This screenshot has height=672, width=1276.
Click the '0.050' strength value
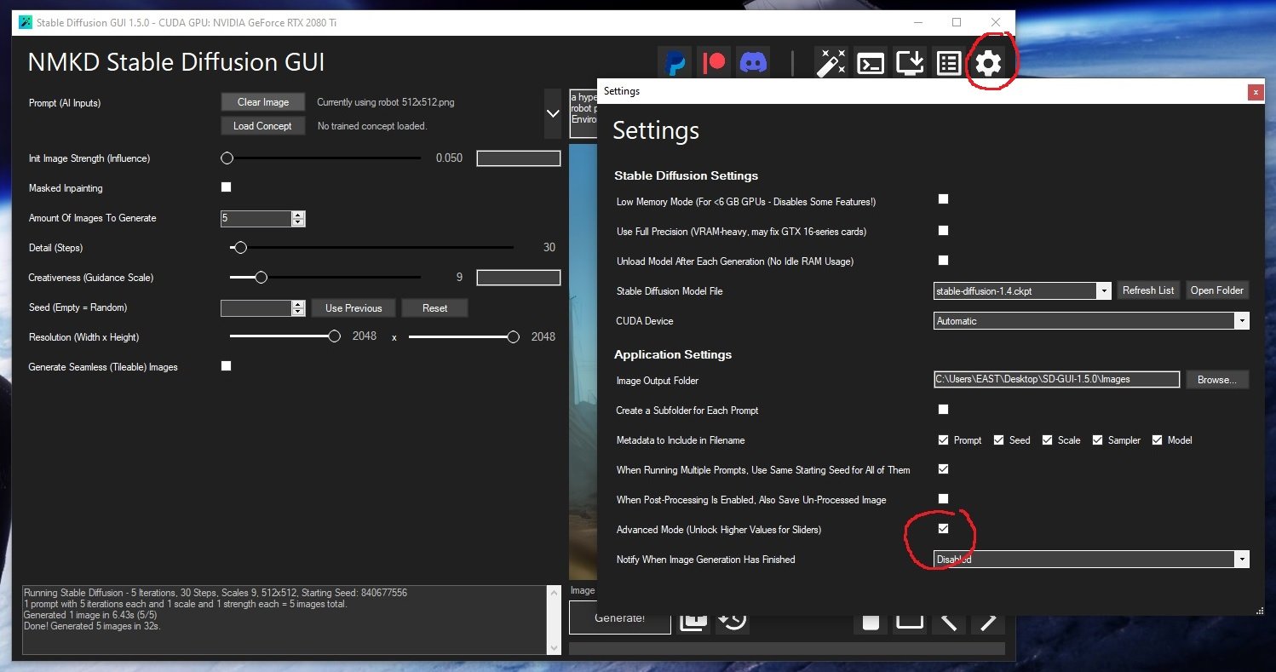(x=449, y=158)
